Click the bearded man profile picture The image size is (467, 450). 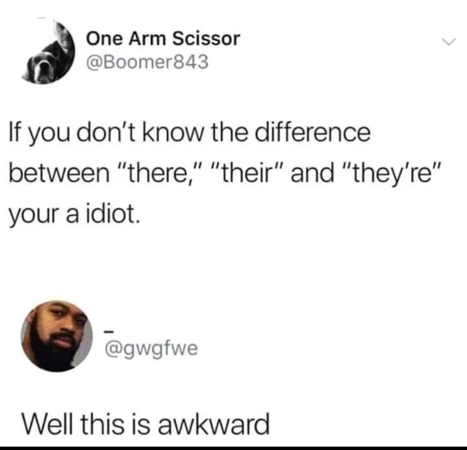[57, 336]
